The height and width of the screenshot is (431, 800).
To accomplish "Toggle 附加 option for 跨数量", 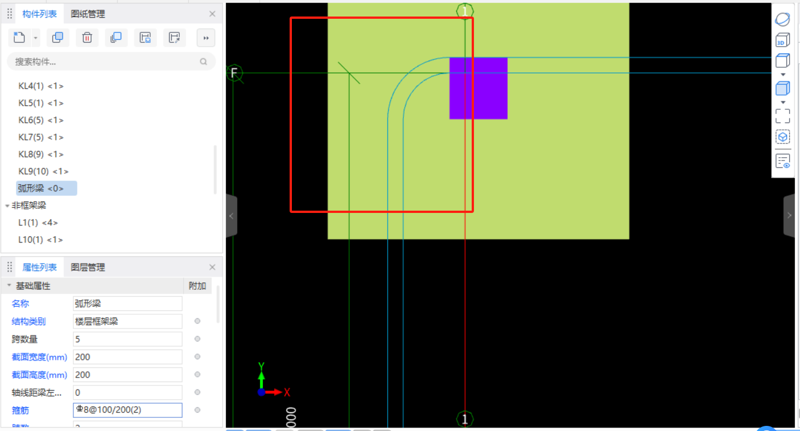I will click(x=197, y=339).
